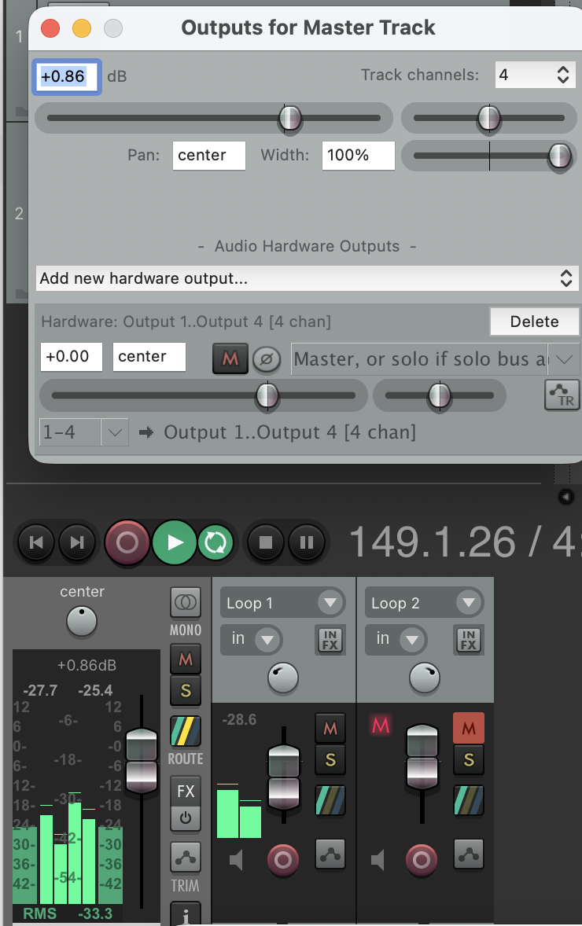Open Loop 1 envelope icon

point(330,854)
